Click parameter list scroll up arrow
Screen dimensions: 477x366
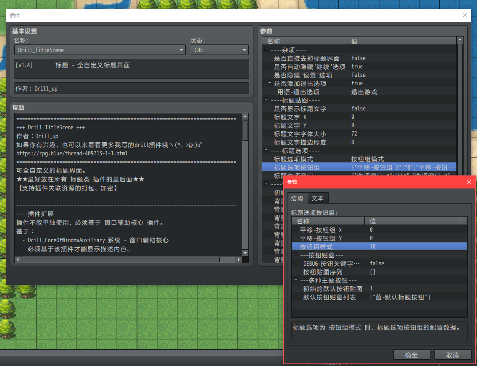point(460,40)
